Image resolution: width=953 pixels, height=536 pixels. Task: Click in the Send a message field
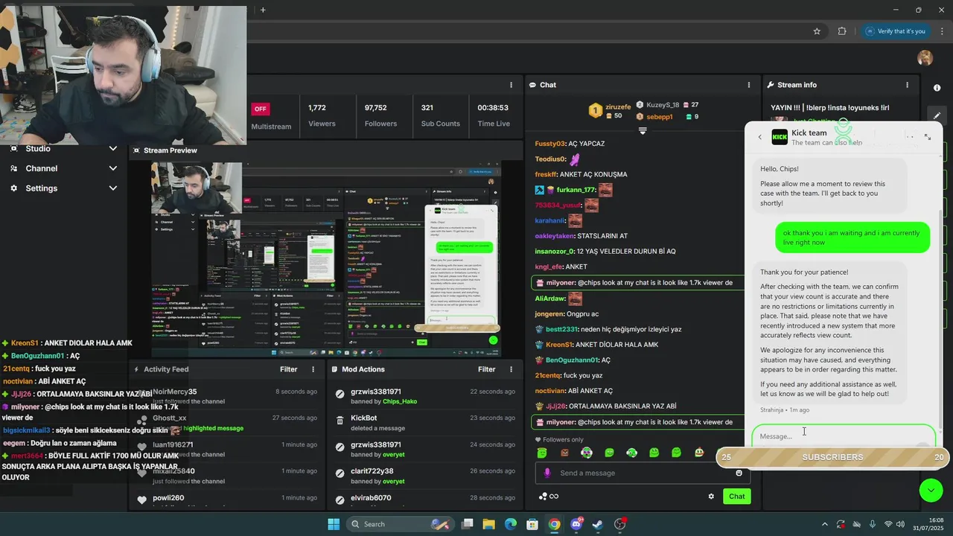point(644,473)
